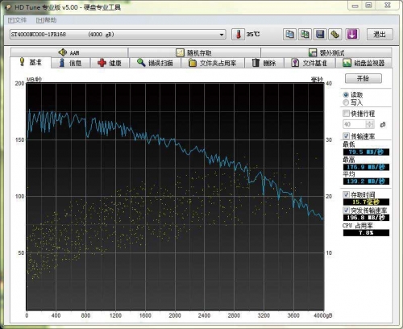The height and width of the screenshot is (329, 403).
Task: Click the thermometer temperature icon
Action: click(x=238, y=35)
